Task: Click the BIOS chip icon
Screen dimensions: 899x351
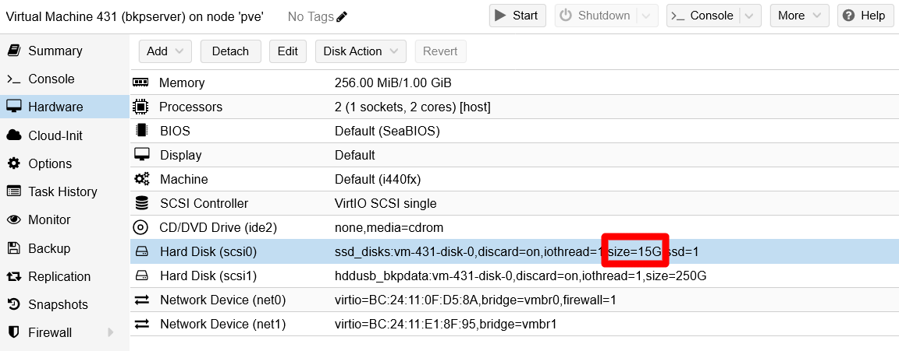Action: (141, 131)
